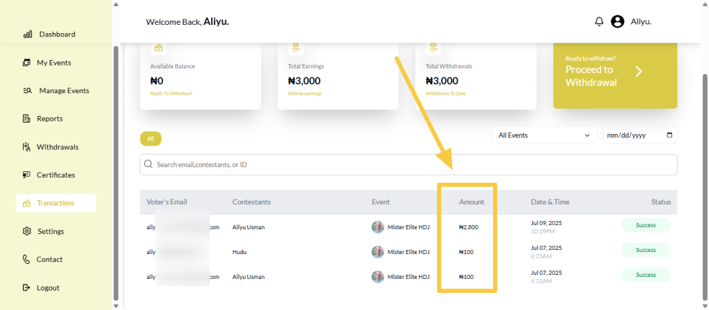Click the Withdrawals sidebar icon
709x310 pixels.
pos(27,147)
